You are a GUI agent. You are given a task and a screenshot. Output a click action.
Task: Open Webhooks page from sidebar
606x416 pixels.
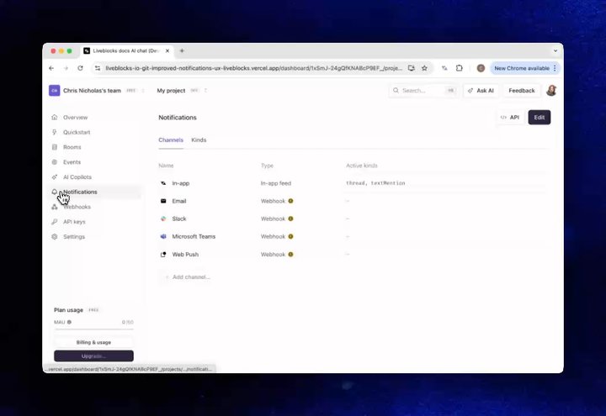click(x=77, y=207)
